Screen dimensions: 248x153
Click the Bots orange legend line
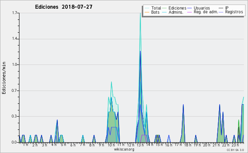coord(147,12)
